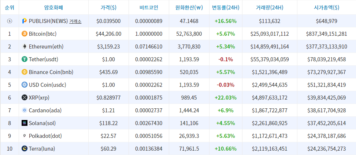The width and height of the screenshot is (356, 155).
Task: Click the PUBLISH(NEWS) coin logo icon
Action: coord(24,21)
